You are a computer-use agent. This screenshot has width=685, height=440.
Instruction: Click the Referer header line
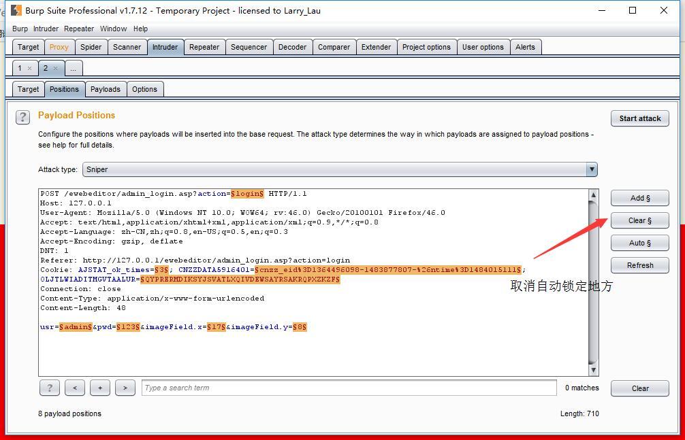tap(195, 260)
